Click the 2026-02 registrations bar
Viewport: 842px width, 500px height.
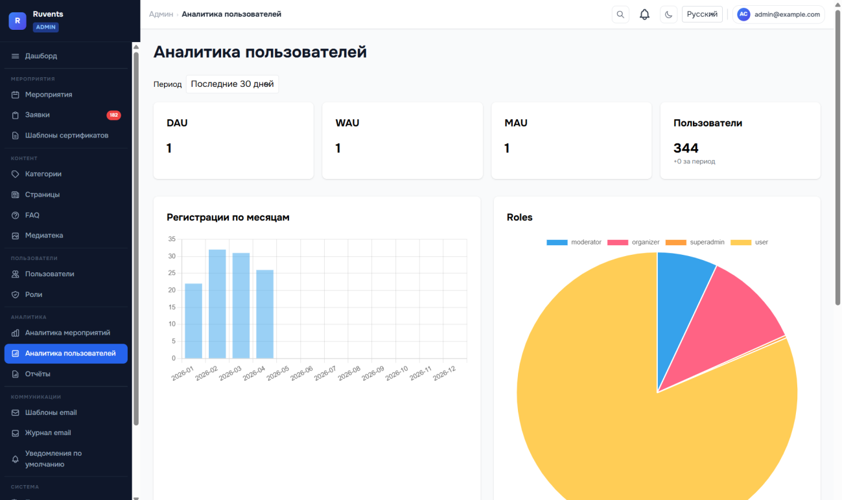point(217,304)
